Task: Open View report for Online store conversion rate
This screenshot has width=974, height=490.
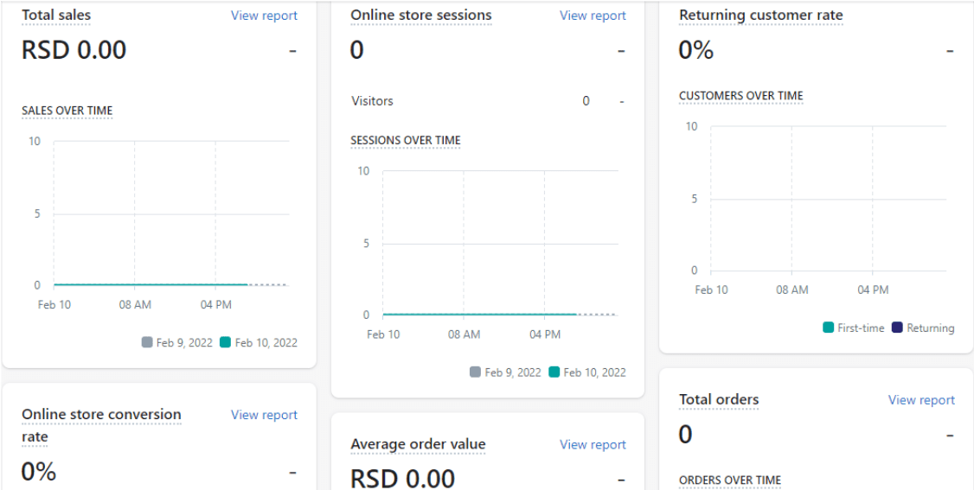Action: [264, 414]
